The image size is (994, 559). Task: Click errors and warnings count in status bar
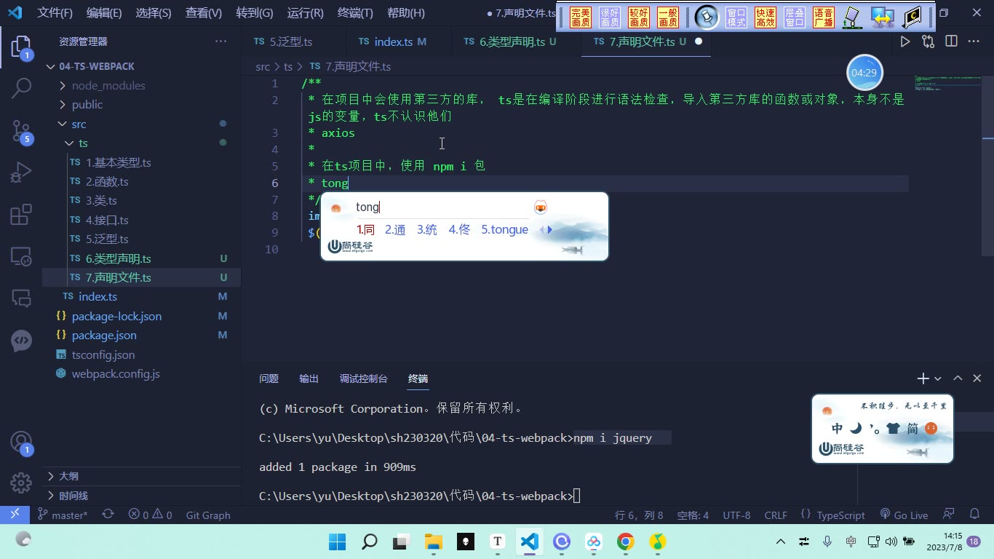click(150, 515)
